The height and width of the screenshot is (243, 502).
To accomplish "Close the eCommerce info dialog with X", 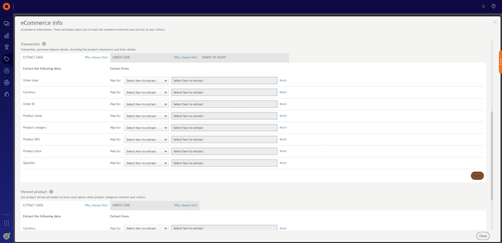I will pos(495,22).
